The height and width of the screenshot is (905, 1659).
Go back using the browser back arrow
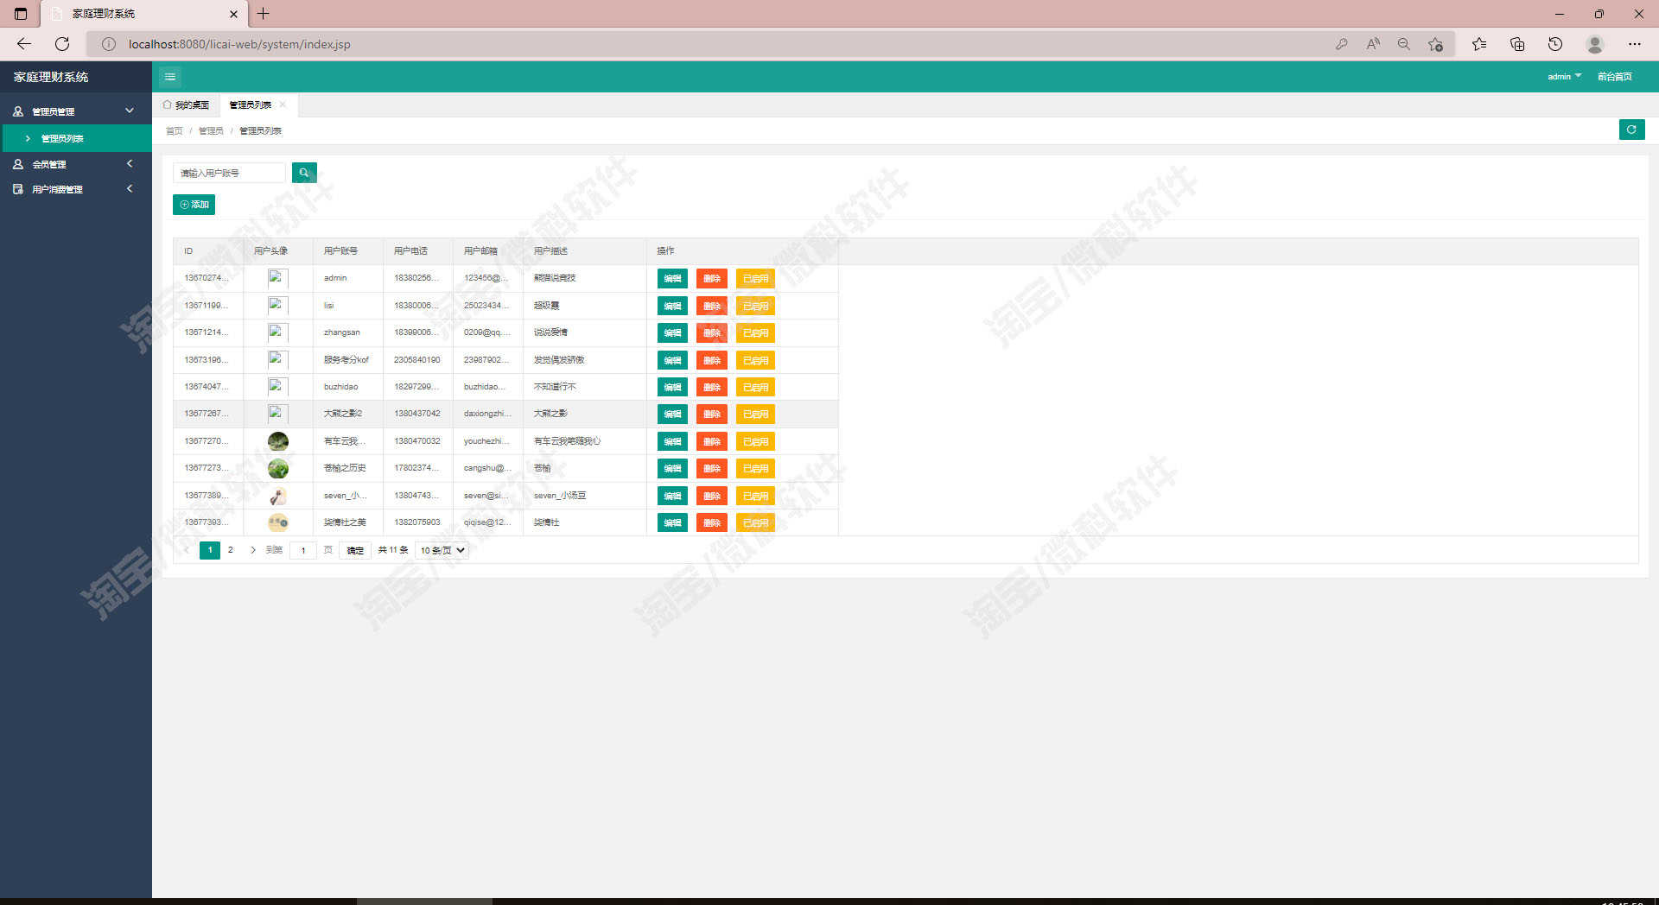[24, 44]
